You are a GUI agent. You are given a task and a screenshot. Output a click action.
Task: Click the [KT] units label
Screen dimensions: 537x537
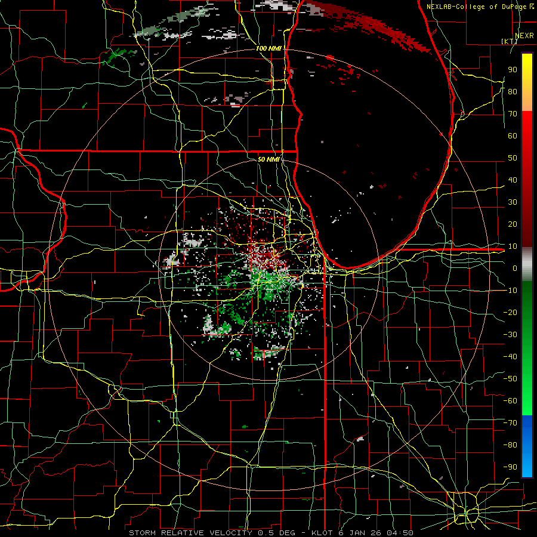coord(510,41)
